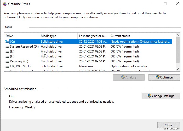Click the System Reserved (D:) drive icon

[7, 47]
